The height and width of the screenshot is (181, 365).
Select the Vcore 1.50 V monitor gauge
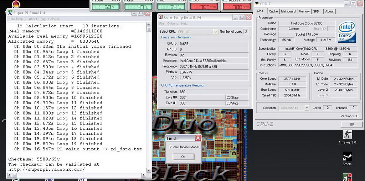(x=106, y=6)
